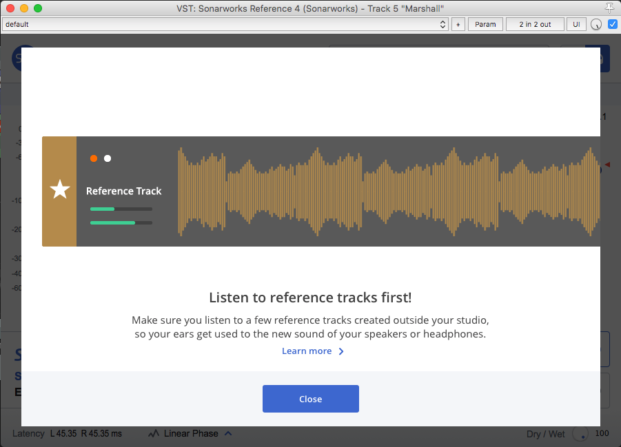This screenshot has width=621, height=447.
Task: Click the window title text
Action: 310,8
